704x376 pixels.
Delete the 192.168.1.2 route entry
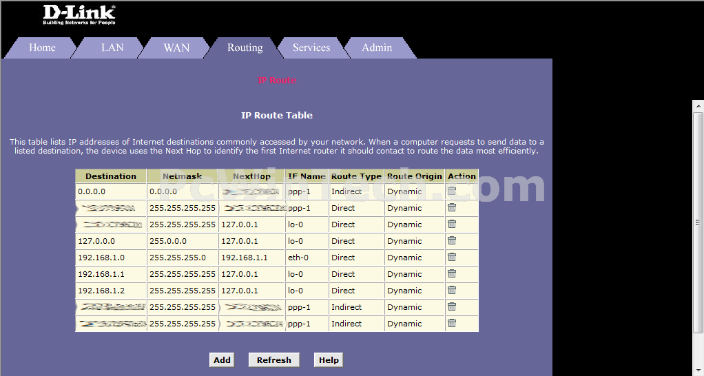tap(452, 290)
